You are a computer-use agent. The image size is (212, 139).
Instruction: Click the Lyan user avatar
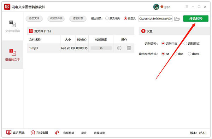[156, 7]
